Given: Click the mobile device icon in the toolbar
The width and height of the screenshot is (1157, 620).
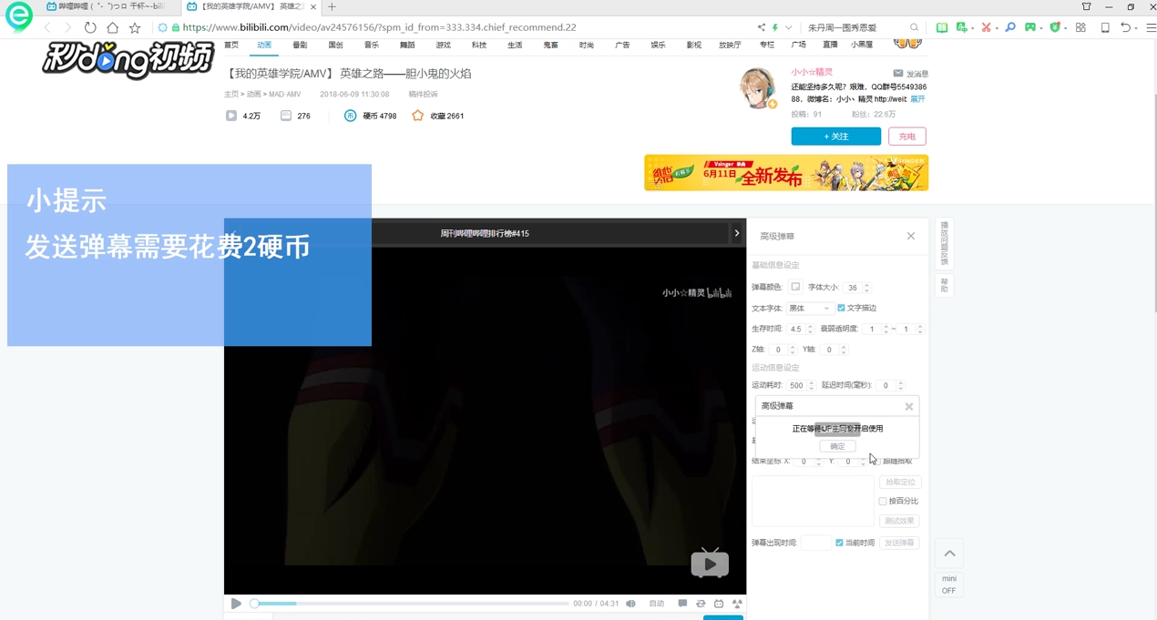Looking at the screenshot, I should click(1105, 28).
